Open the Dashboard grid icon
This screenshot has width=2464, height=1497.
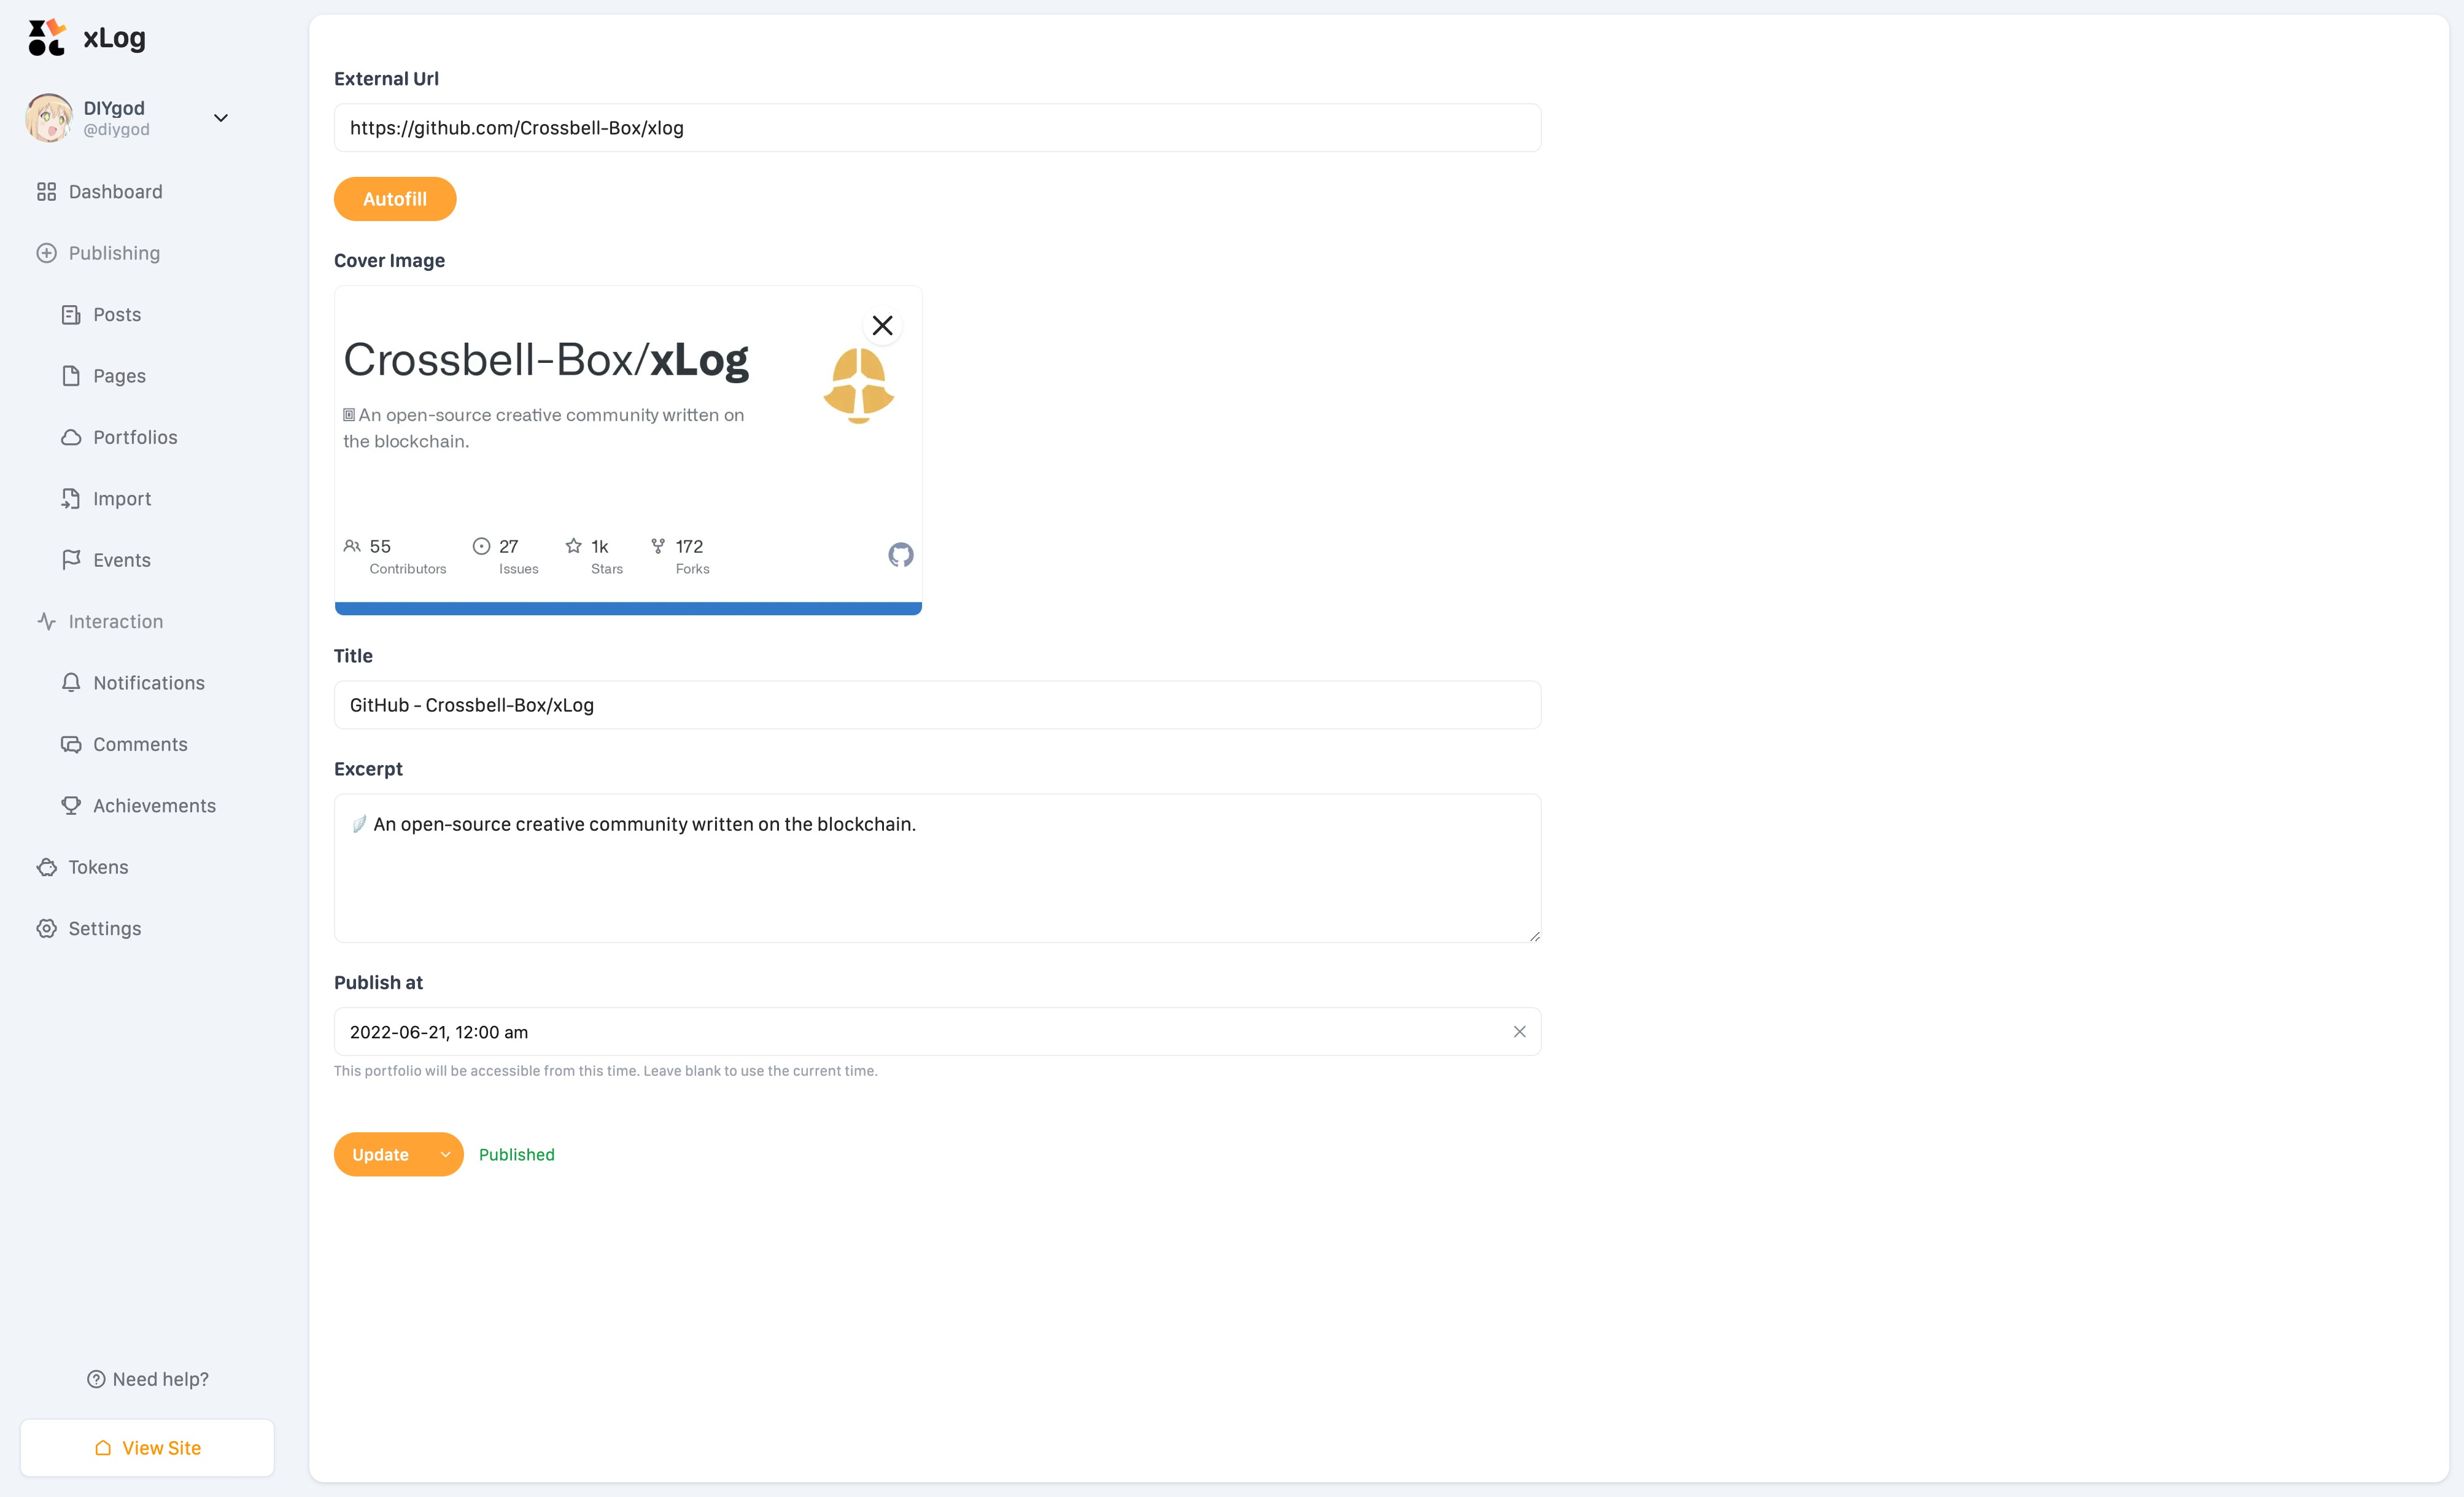(46, 192)
